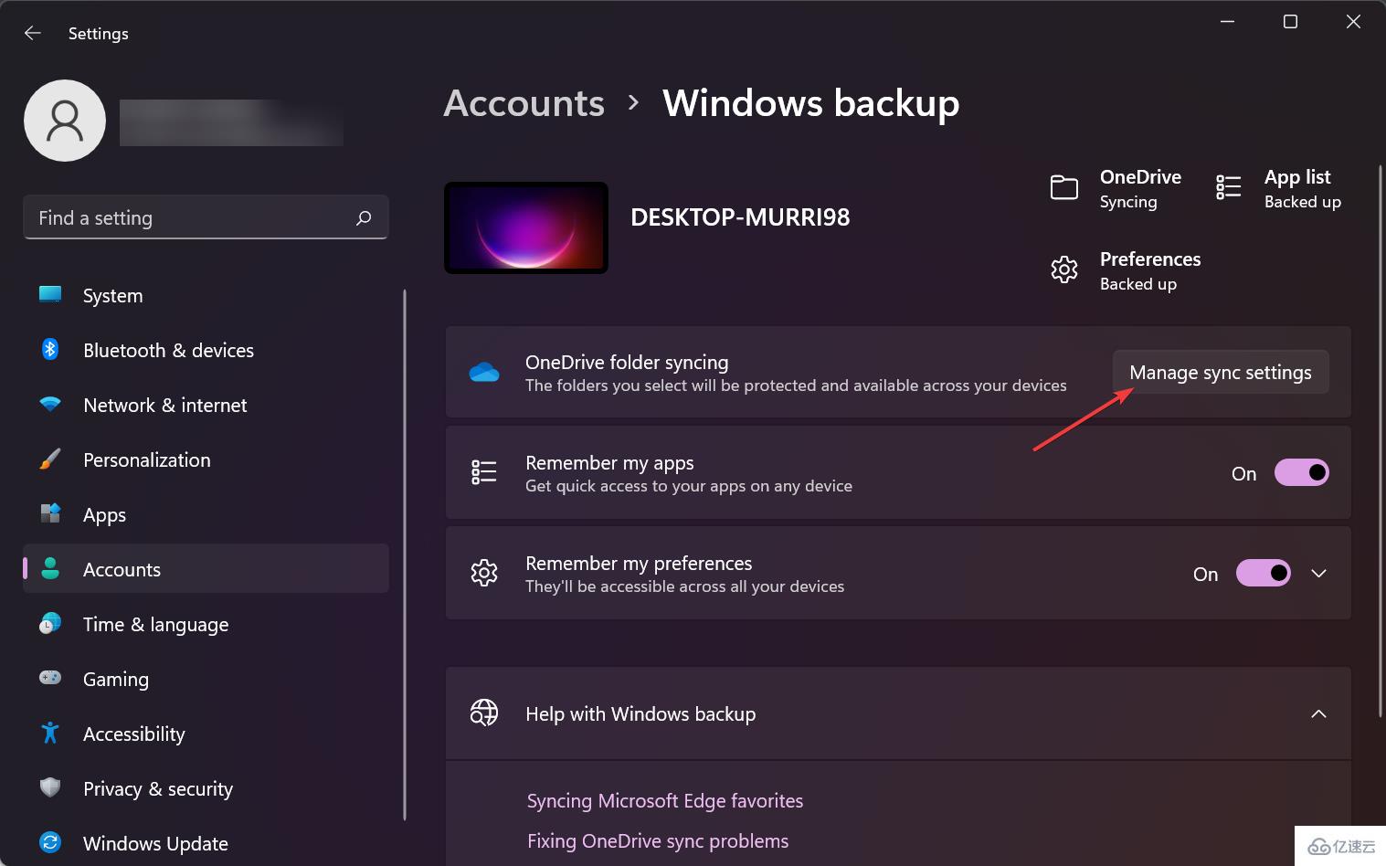The width and height of the screenshot is (1386, 866).
Task: Click the Bluetooth icon in the sidebar
Action: pyautogui.click(x=50, y=350)
